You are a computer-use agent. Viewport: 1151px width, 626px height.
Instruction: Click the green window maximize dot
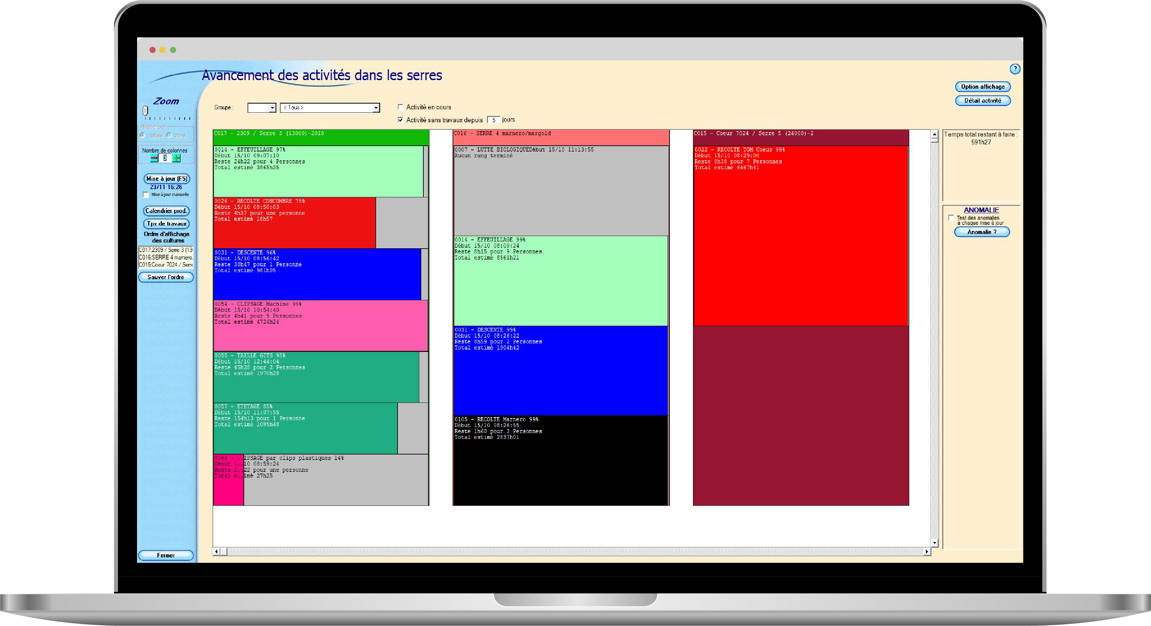click(173, 50)
